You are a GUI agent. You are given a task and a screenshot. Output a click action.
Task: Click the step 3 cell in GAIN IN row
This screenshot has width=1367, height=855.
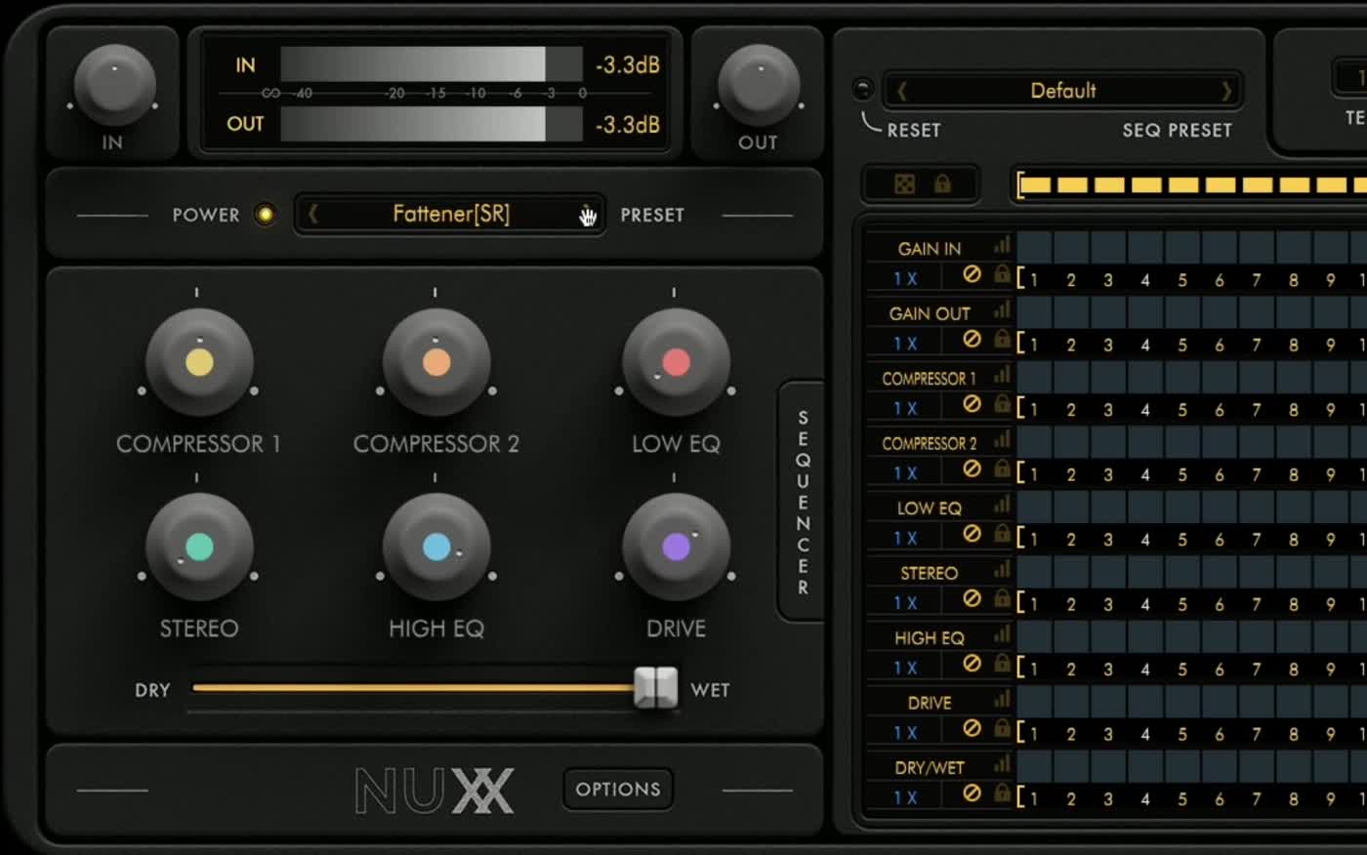(1108, 246)
